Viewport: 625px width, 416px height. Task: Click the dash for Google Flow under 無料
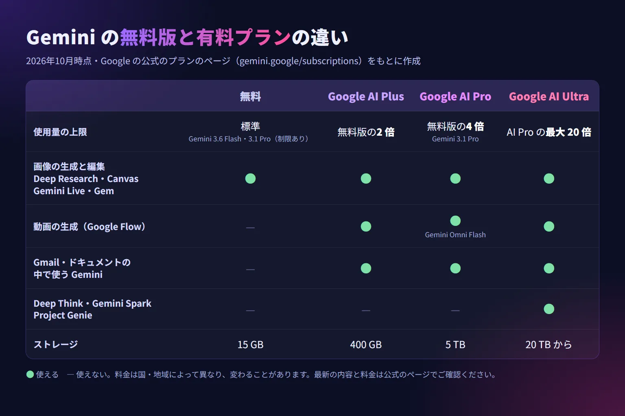(x=250, y=227)
